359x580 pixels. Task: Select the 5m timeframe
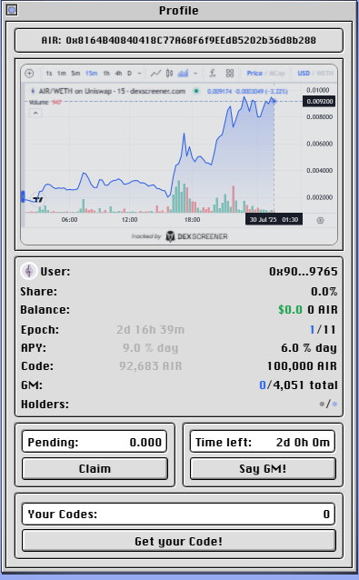75,74
